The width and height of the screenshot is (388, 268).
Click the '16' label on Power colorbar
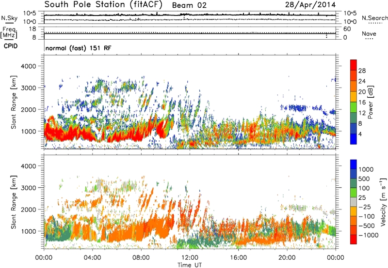tap(362, 103)
